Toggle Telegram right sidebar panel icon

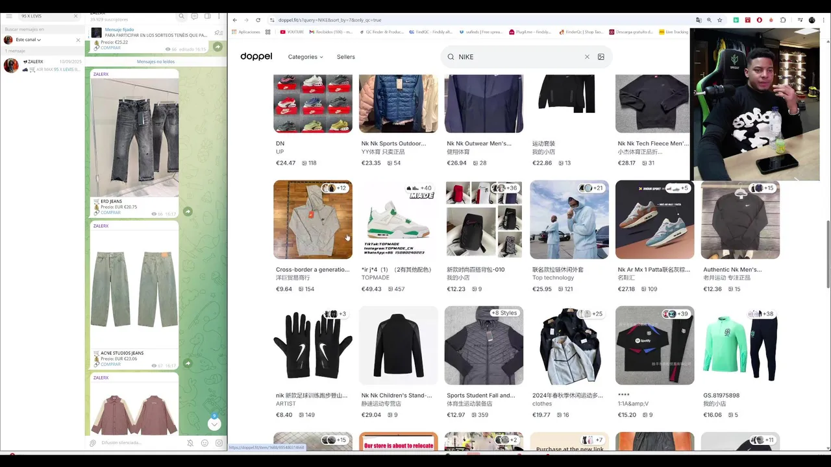[208, 16]
